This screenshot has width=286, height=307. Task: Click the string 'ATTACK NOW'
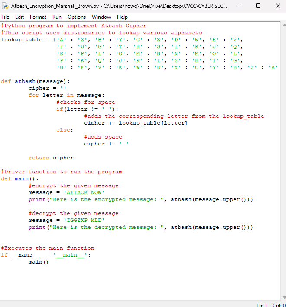click(x=84, y=193)
